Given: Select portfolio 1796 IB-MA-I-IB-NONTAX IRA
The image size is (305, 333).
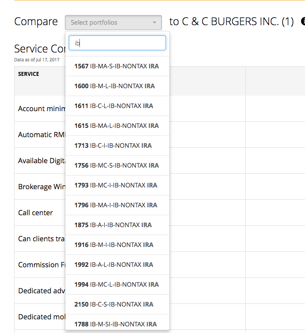Looking at the screenshot, I should 117,205.
